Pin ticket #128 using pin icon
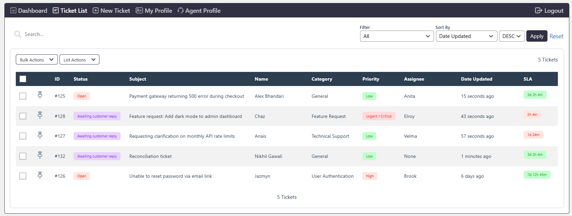This screenshot has width=572, height=216. pyautogui.click(x=40, y=115)
